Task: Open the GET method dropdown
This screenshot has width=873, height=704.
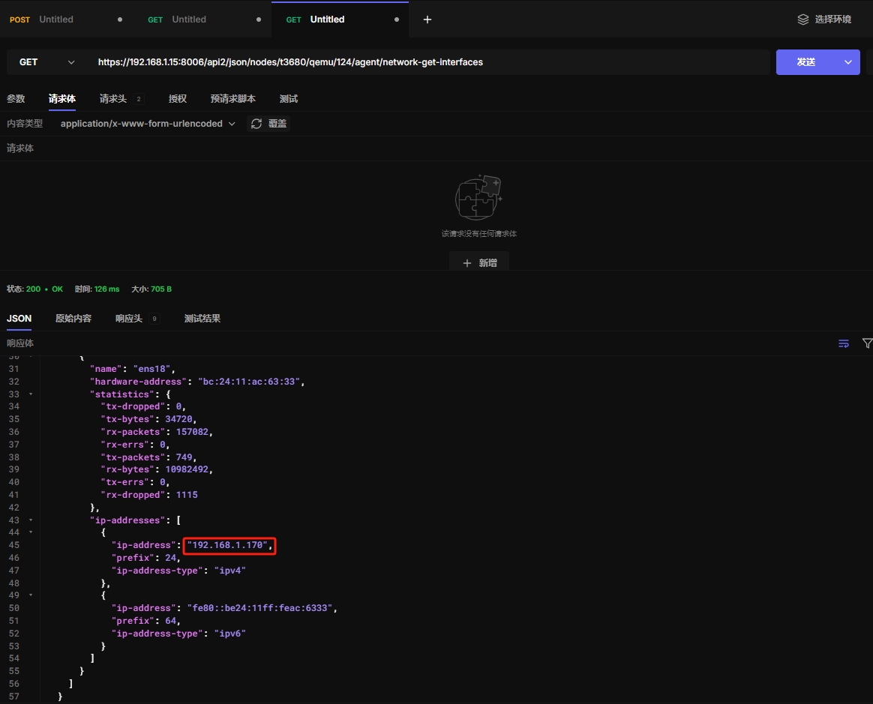Action: [45, 62]
